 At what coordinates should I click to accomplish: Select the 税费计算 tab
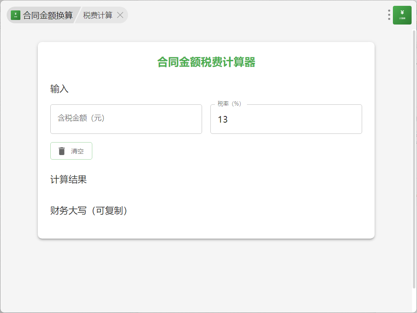pos(98,15)
